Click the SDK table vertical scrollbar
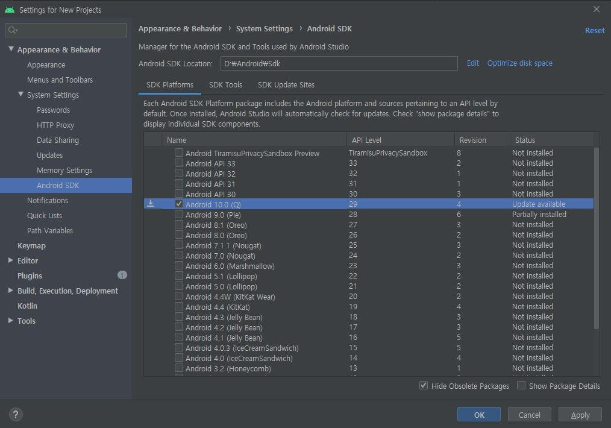Image resolution: width=611 pixels, height=428 pixels. click(x=596, y=238)
